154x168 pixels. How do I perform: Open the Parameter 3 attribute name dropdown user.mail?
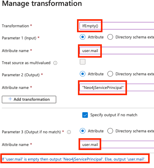pos(117,144)
